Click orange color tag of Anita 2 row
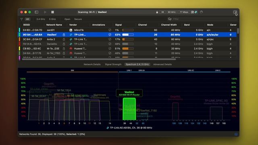 (x=19, y=39)
